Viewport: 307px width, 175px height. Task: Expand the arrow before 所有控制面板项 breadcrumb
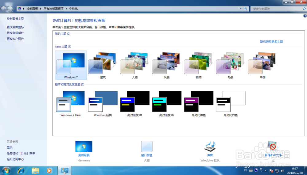click(x=41, y=9)
